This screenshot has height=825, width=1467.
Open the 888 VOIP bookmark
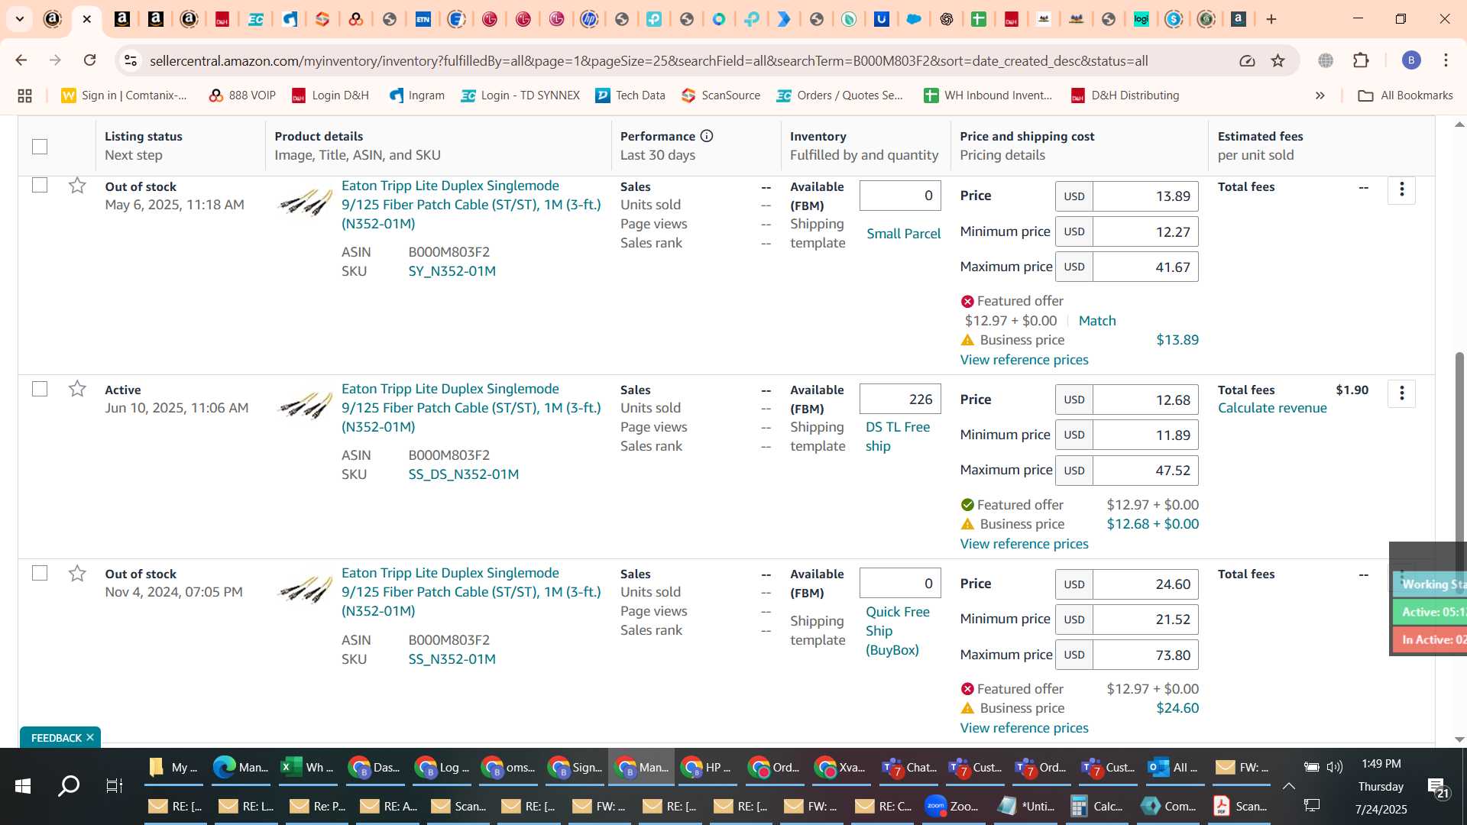pyautogui.click(x=242, y=95)
